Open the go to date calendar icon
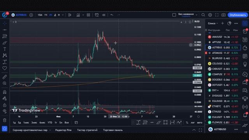This screenshot has height=140, width=249. (x=76, y=122)
